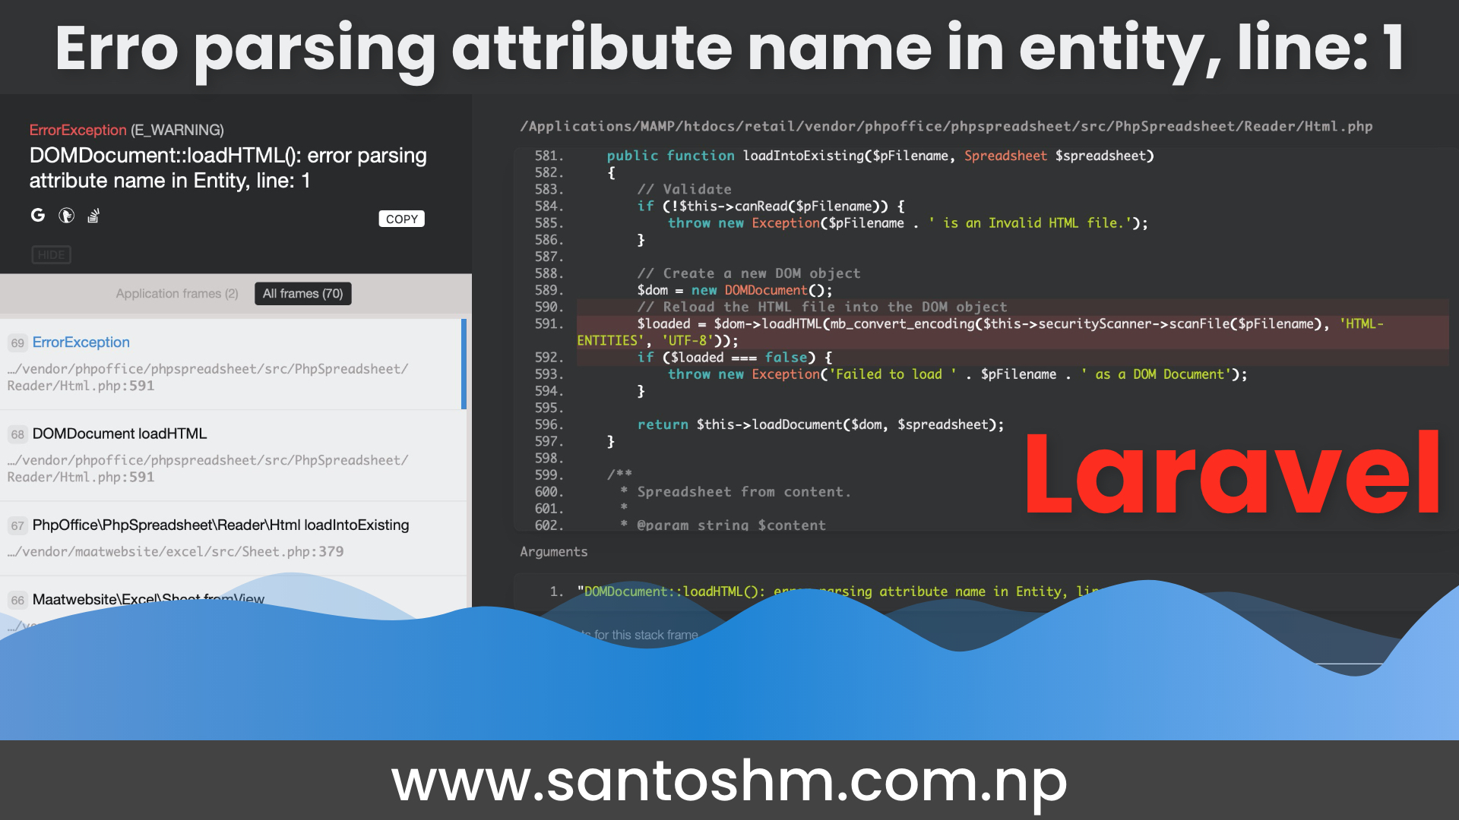Search the error on Google
Image resolution: width=1459 pixels, height=820 pixels.
click(38, 216)
